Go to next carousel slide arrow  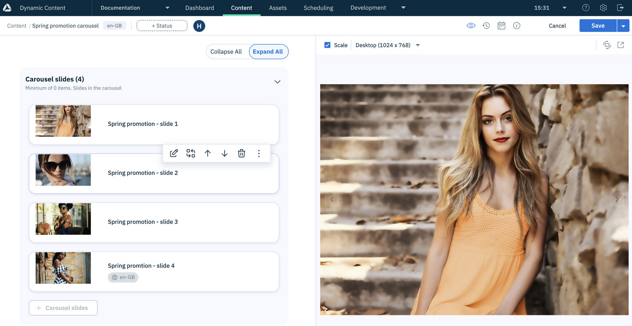tap(617, 200)
